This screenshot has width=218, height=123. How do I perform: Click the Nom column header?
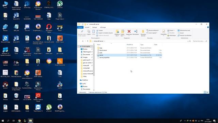(x=99, y=45)
